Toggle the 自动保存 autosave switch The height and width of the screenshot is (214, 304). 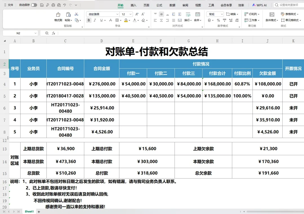pyautogui.click(x=34, y=5)
